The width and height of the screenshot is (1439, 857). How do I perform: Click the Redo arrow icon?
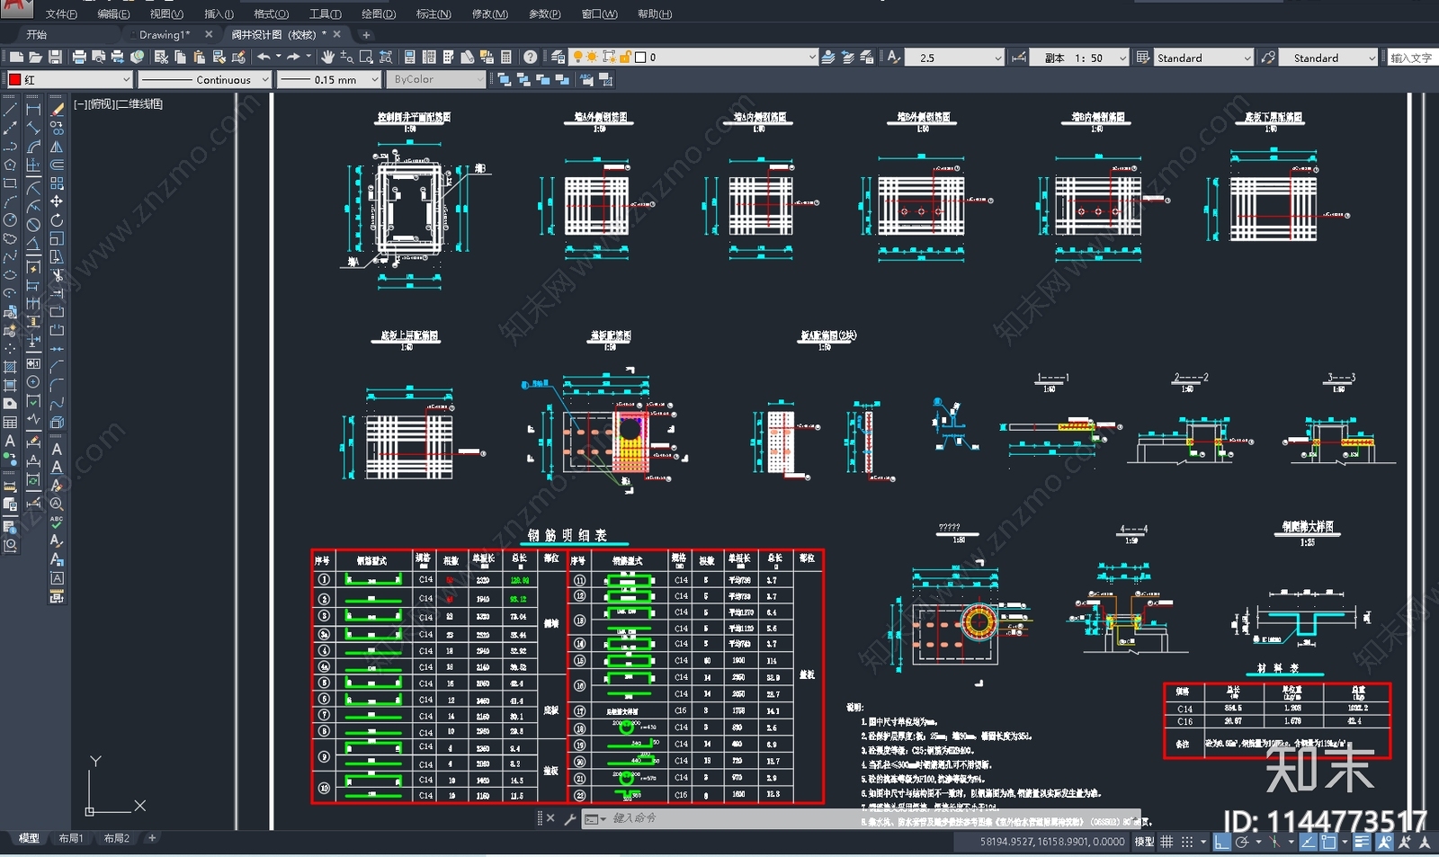point(293,57)
